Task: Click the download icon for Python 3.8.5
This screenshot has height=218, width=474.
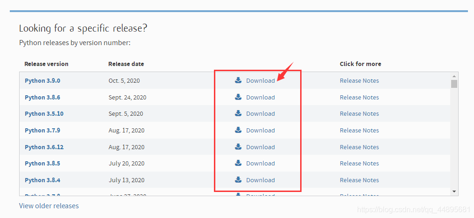Action: (238, 163)
